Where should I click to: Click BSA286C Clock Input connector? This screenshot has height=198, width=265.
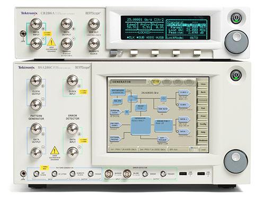pos(73,81)
